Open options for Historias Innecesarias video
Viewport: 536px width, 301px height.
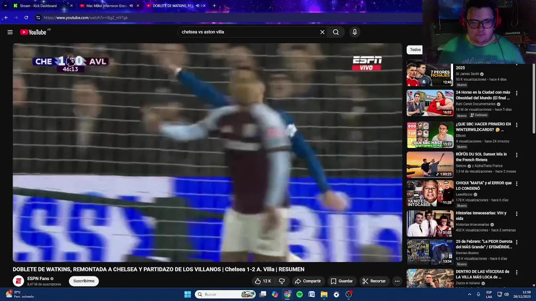[516, 214]
